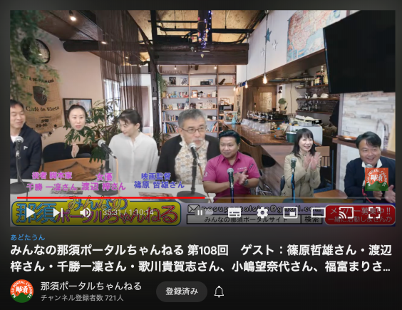Open miniplayer mode
Viewport: 402px width, 310px height.
(290, 212)
